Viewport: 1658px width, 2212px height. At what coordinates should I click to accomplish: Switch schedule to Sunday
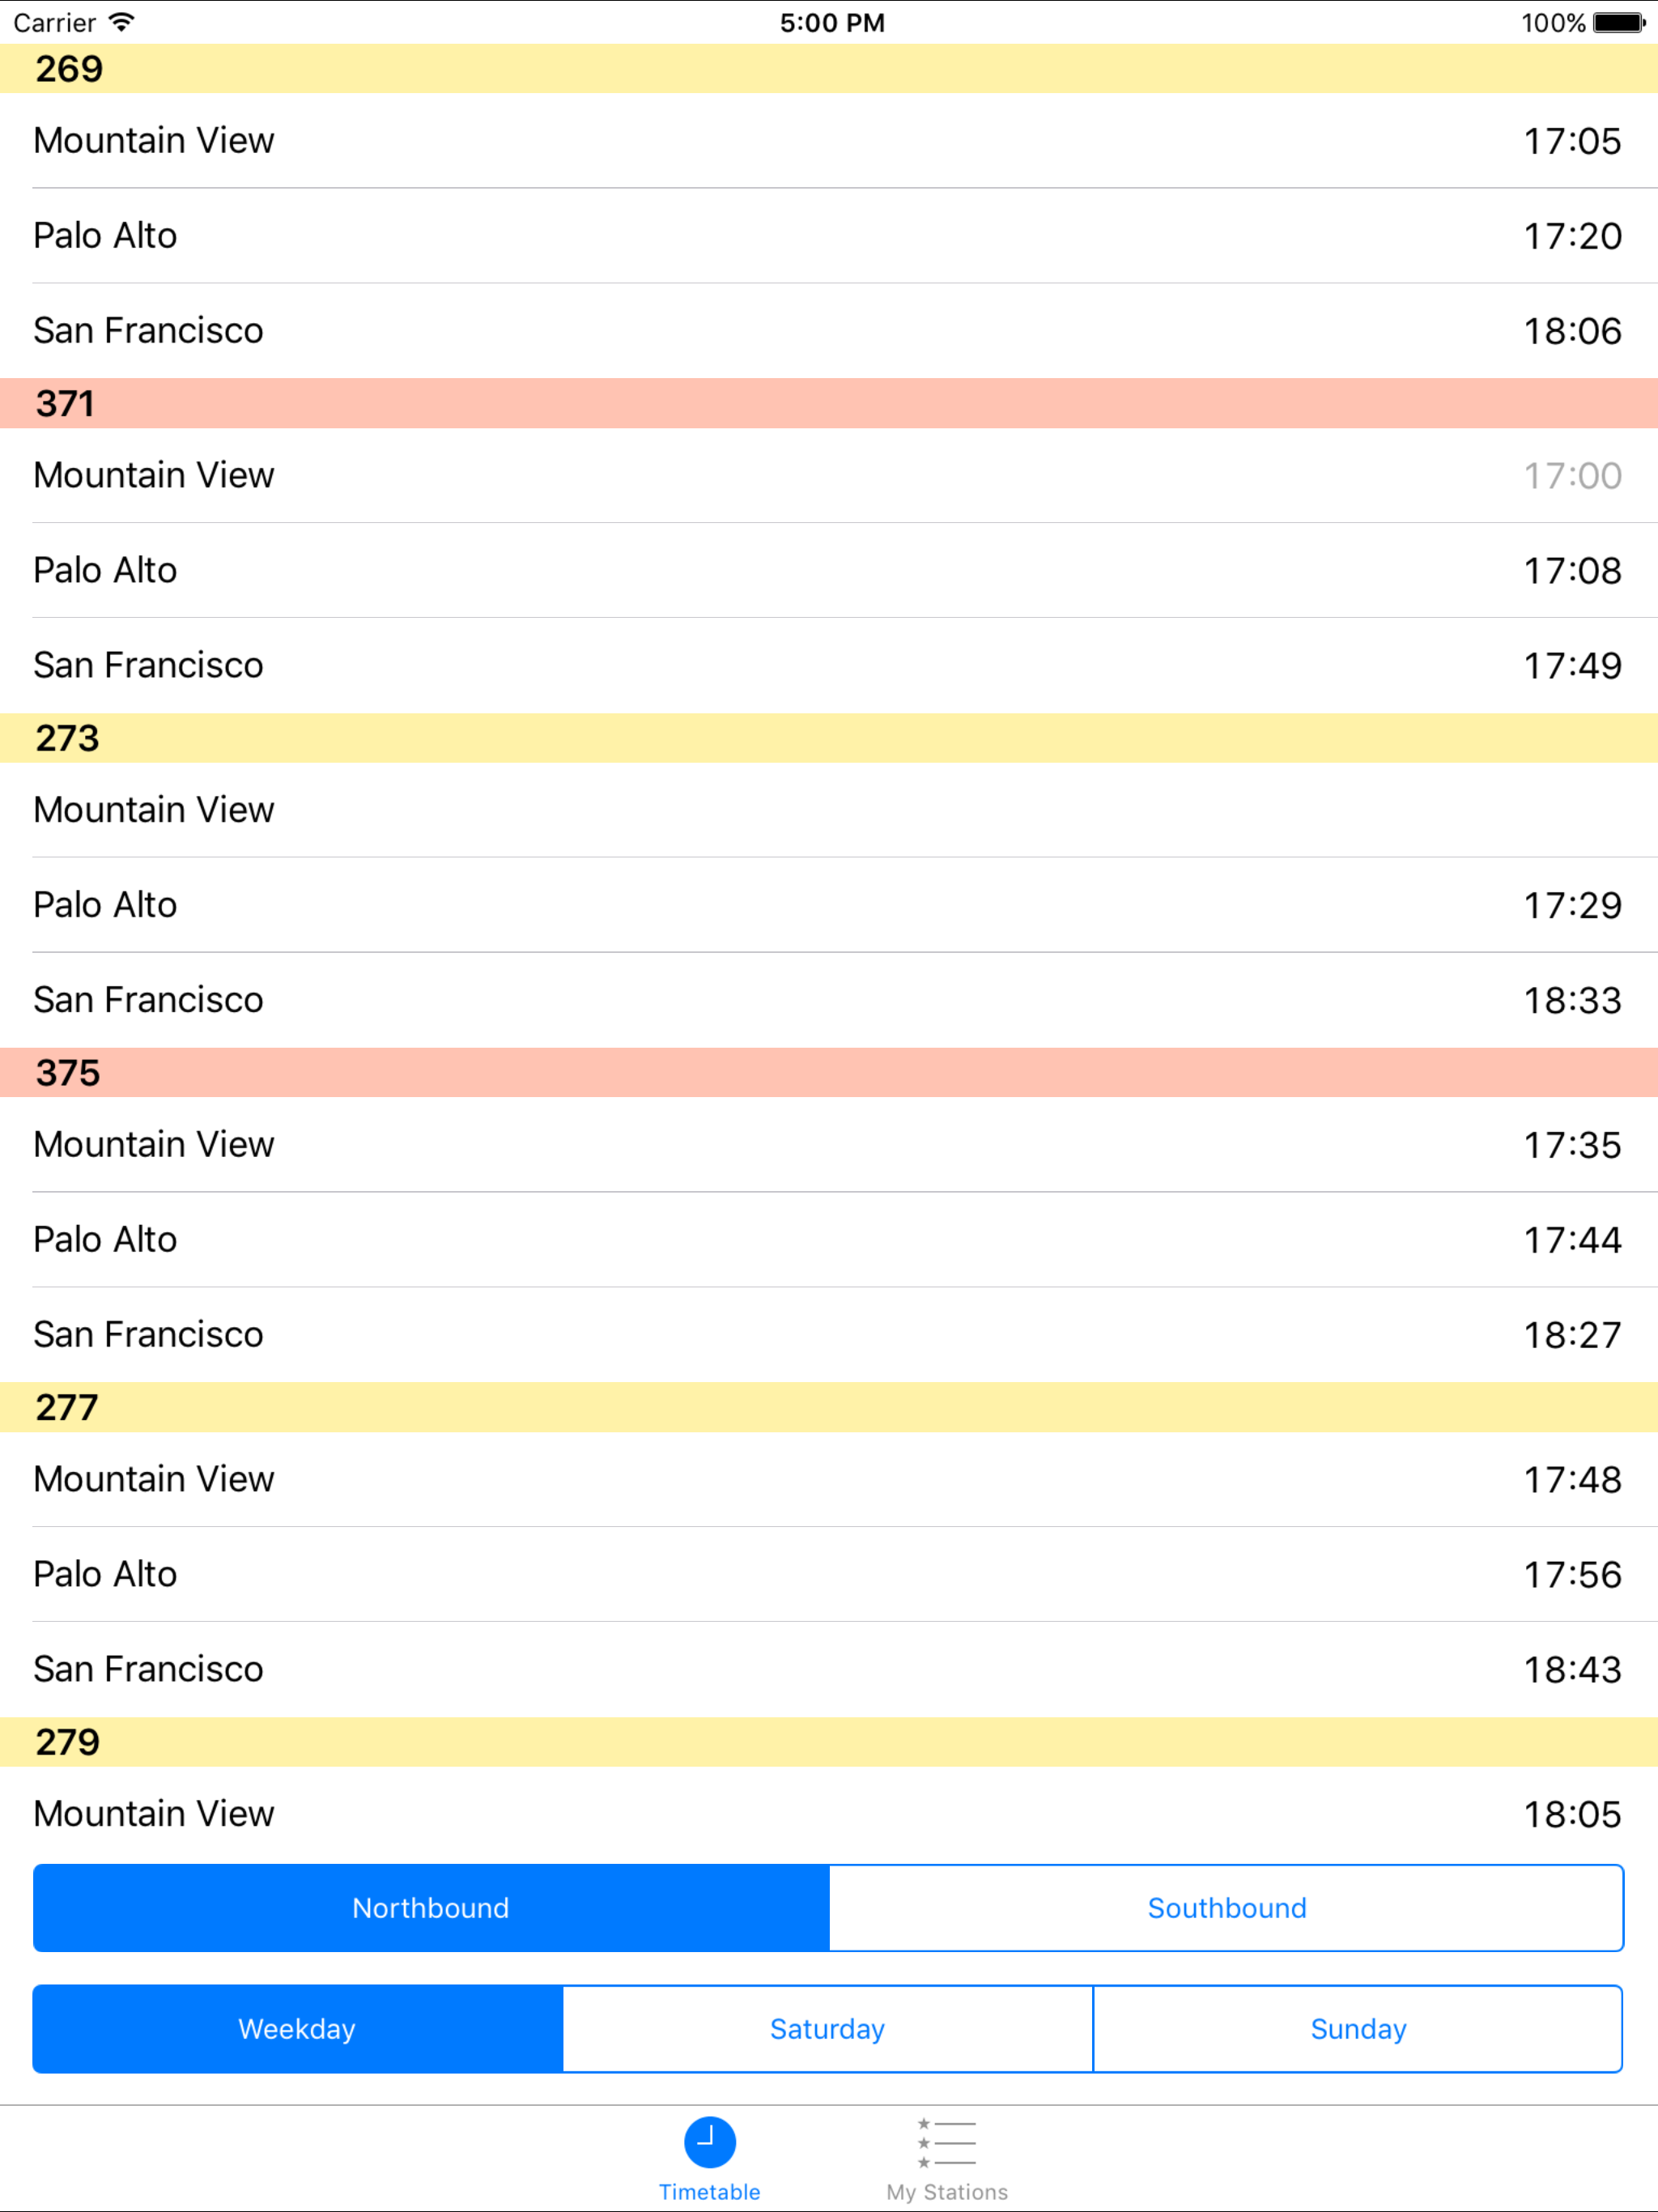[x=1357, y=2028]
